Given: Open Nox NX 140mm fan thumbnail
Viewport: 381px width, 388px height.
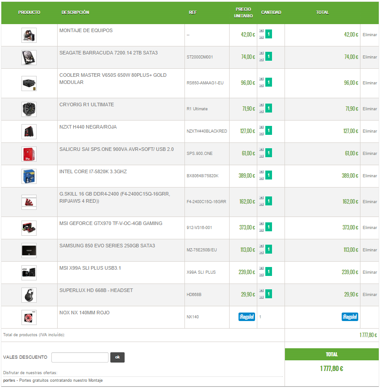Looking at the screenshot, I should 29,317.
